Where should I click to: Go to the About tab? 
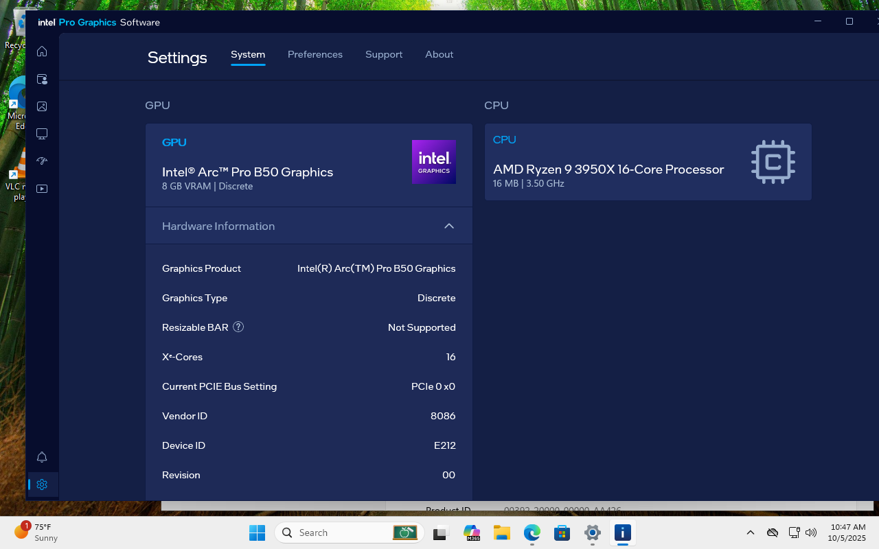[439, 55]
